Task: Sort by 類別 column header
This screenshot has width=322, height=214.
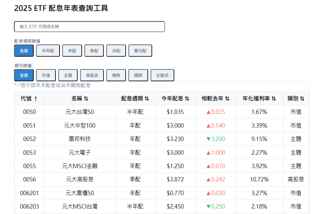Action: (x=295, y=99)
